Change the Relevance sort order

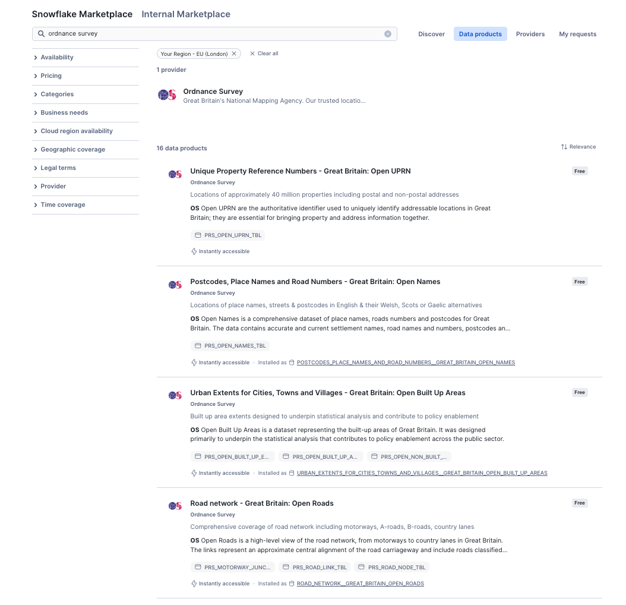[x=578, y=147]
